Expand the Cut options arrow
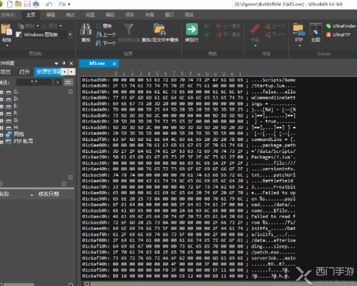Screen dimensions: 357x286 click(x=61, y=26)
